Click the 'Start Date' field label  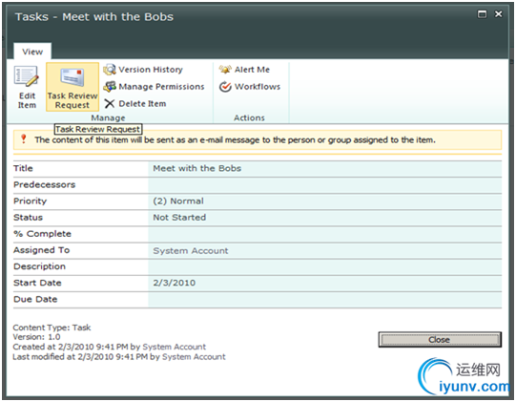(37, 283)
